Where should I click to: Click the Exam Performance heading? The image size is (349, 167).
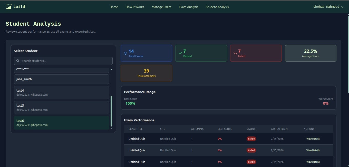click(x=139, y=120)
